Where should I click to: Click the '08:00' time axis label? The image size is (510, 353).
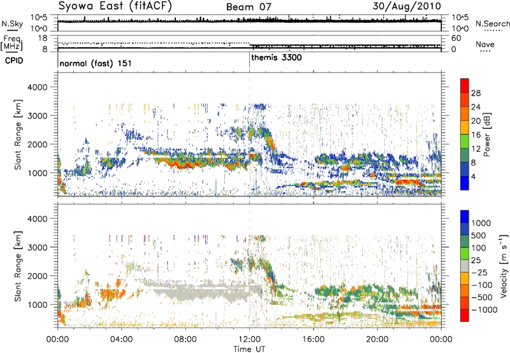coord(186,340)
